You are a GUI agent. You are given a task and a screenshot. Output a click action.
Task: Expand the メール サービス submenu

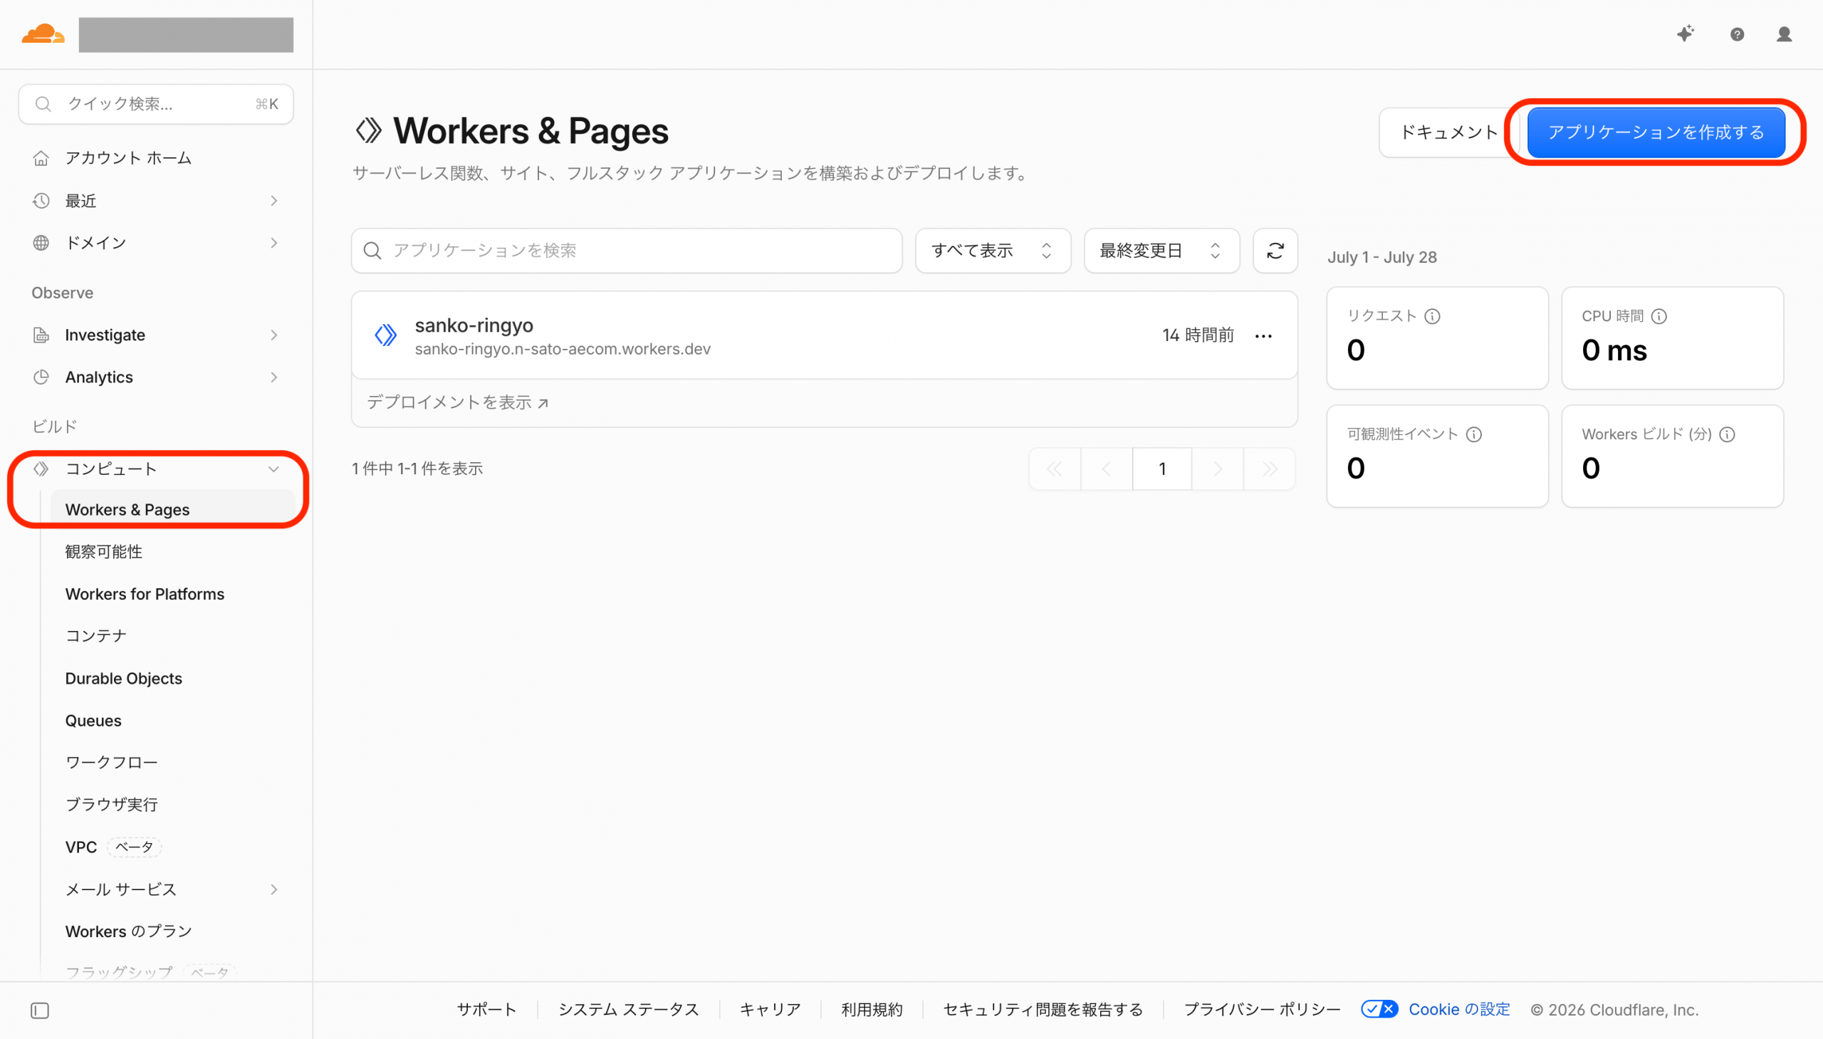pos(171,889)
